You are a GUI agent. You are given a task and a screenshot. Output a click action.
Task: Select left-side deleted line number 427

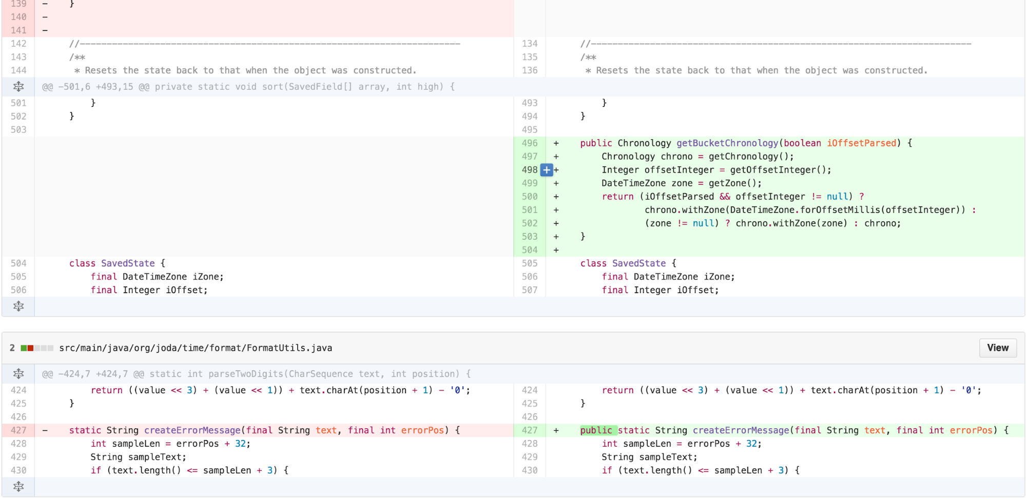(18, 430)
